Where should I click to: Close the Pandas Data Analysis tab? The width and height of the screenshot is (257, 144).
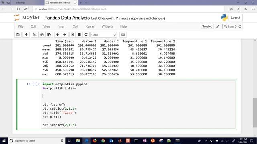coord(75,3)
